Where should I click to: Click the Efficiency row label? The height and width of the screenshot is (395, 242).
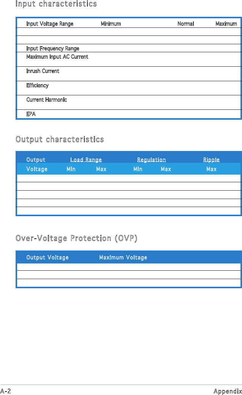(38, 85)
